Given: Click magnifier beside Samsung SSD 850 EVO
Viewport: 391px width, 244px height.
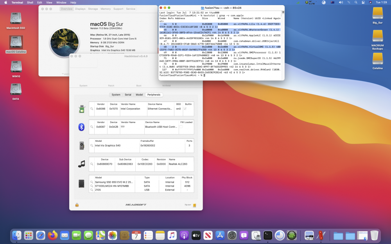Looking at the screenshot, I should 92,182.
